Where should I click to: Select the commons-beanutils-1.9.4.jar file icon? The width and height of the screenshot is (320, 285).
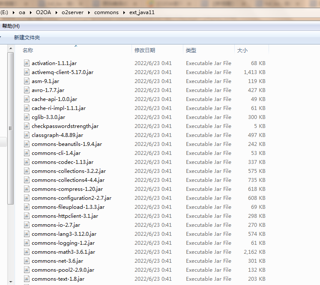pyautogui.click(x=27, y=144)
